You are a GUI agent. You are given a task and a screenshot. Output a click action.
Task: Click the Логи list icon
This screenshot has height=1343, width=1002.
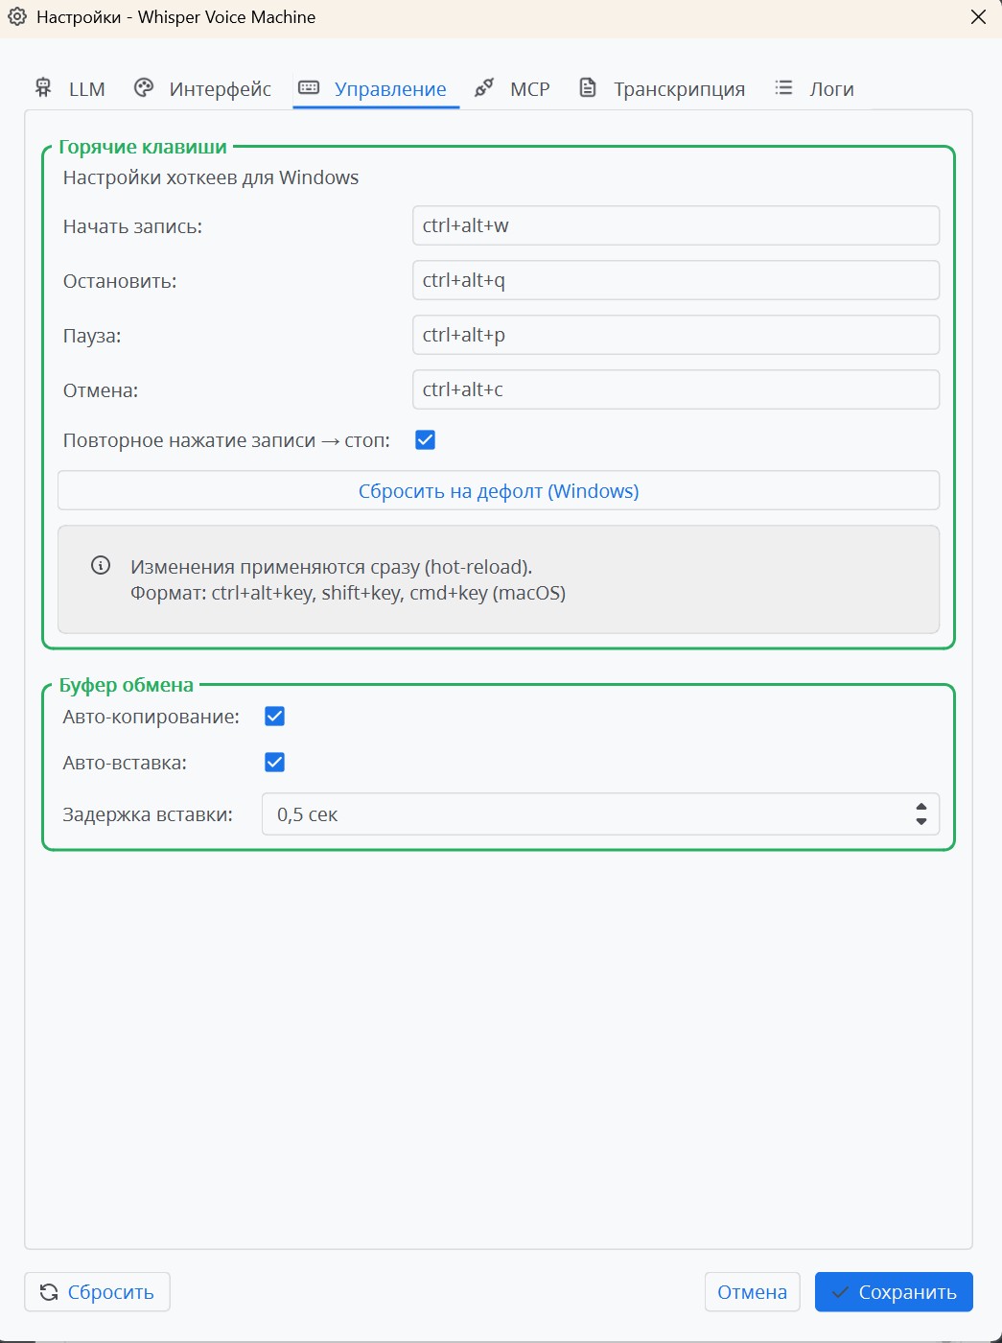coord(783,88)
